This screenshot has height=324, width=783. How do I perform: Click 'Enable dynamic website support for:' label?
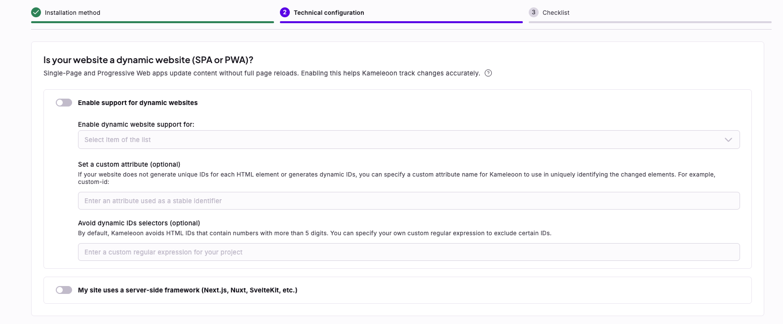coord(136,124)
